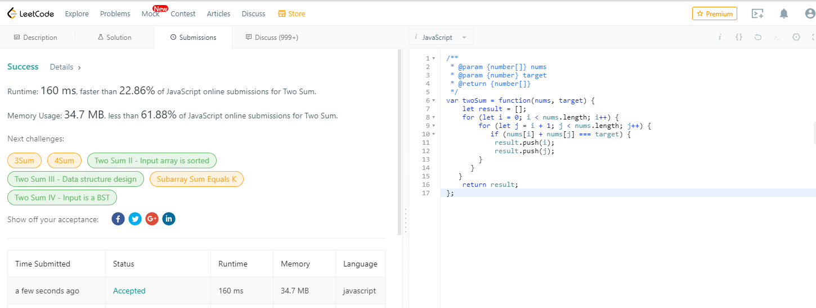Click the '160 ms' table cell
Screen dimensions: 816x308
[243, 291]
